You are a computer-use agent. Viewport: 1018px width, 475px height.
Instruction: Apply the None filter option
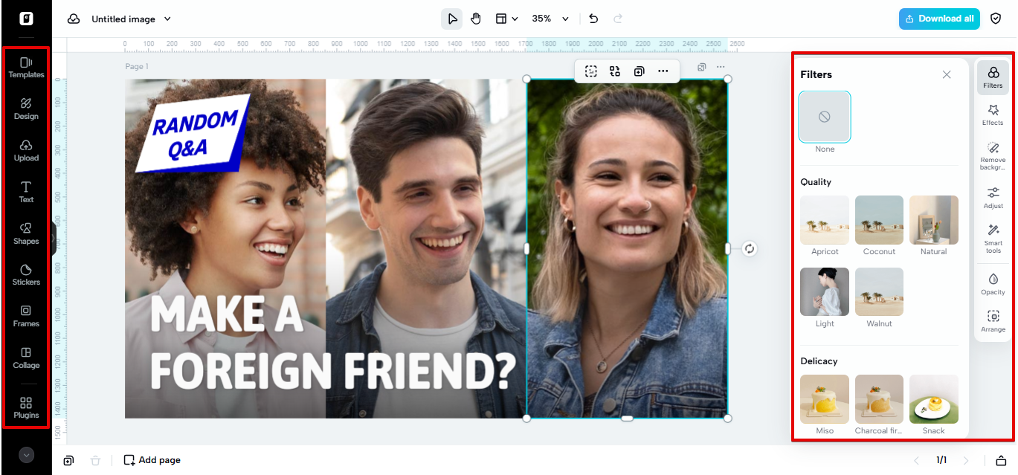point(825,117)
